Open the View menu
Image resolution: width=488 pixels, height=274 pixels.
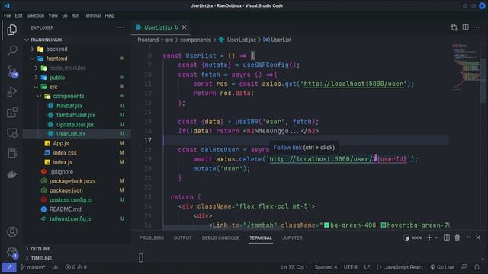click(53, 15)
